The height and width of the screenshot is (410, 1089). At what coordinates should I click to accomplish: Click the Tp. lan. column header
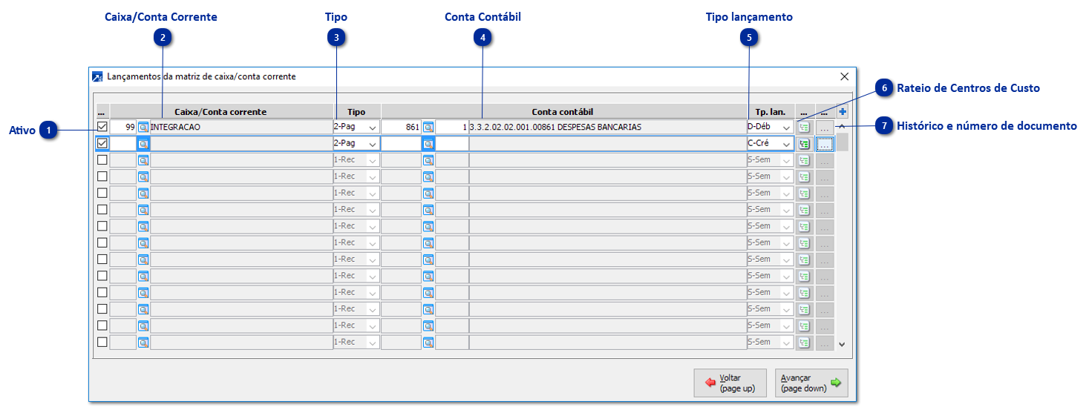770,112
